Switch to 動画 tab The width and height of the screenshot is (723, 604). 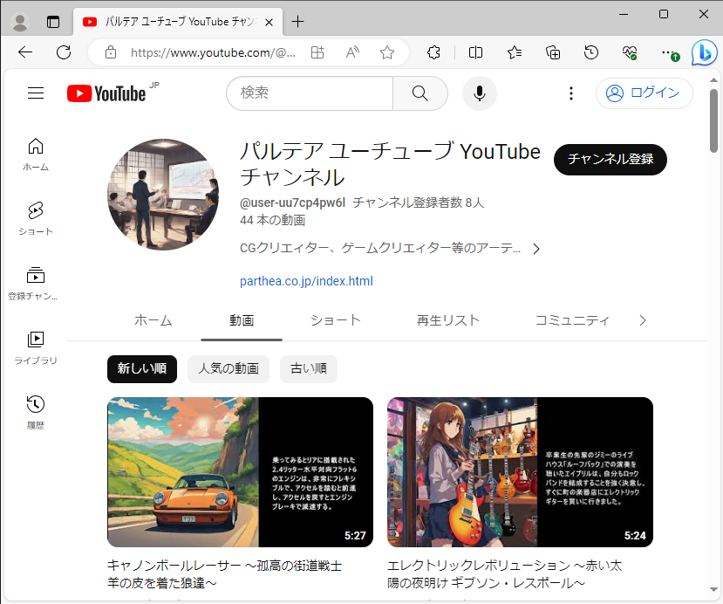pyautogui.click(x=242, y=320)
